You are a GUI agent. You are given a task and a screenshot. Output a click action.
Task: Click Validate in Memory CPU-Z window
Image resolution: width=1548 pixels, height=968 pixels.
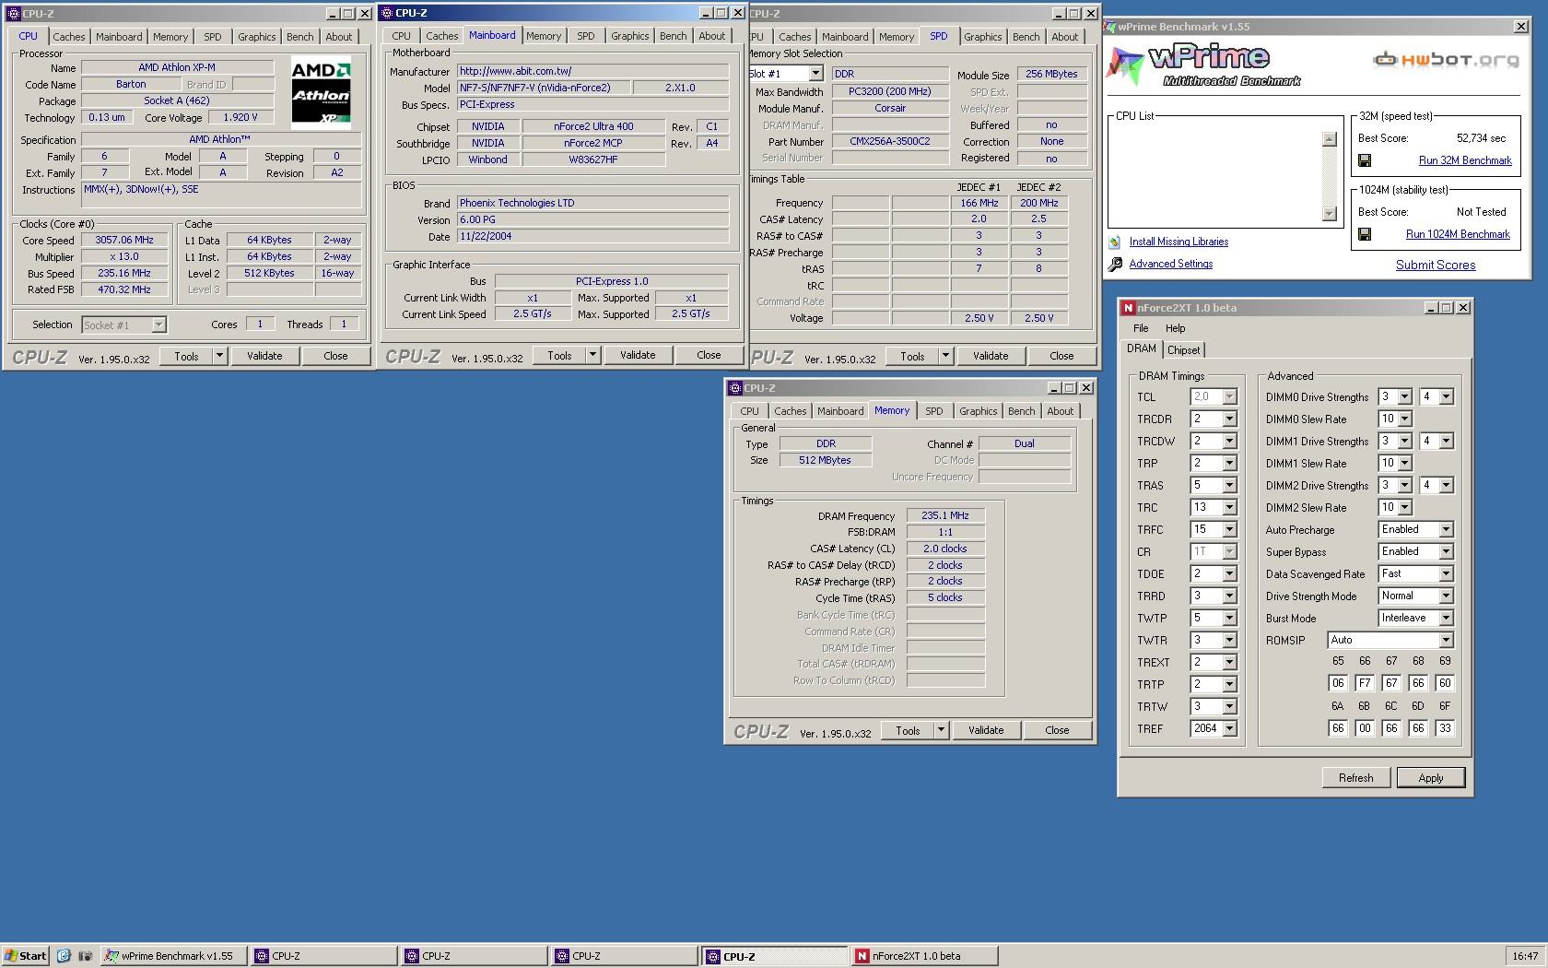pos(986,730)
